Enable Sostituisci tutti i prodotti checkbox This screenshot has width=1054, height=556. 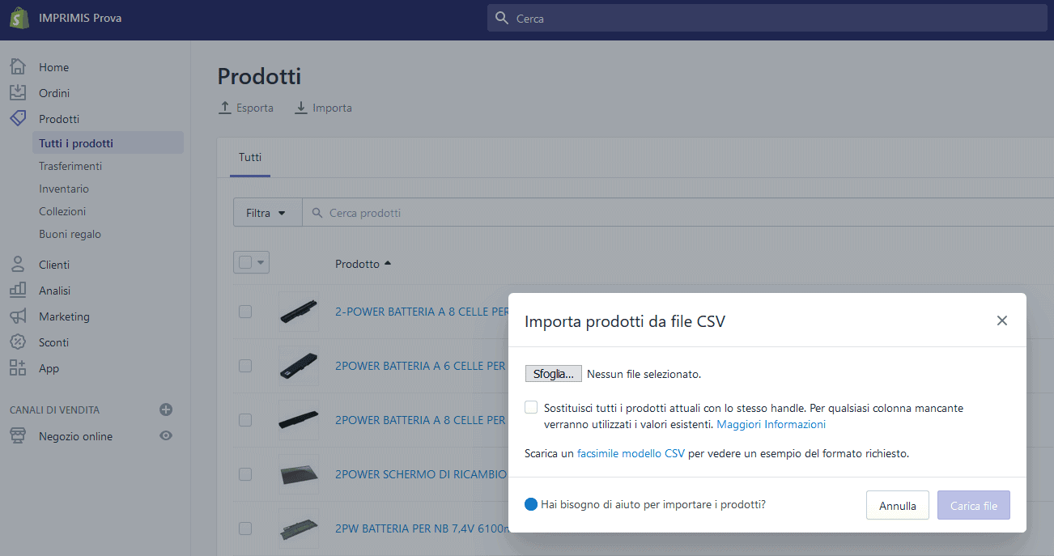(531, 407)
